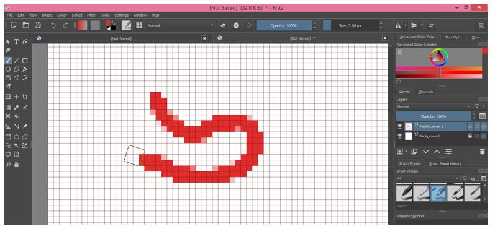Viewport: 495px width, 229px height.
Task: Select the Measure ruler tool
Action: click(16, 126)
